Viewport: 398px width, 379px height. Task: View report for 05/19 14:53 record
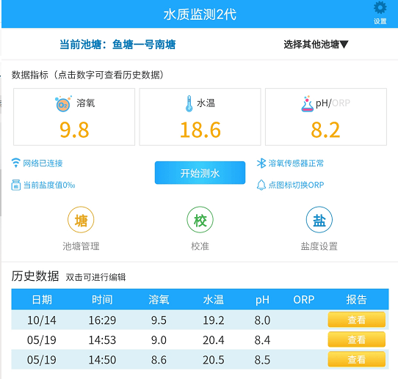[x=357, y=339]
